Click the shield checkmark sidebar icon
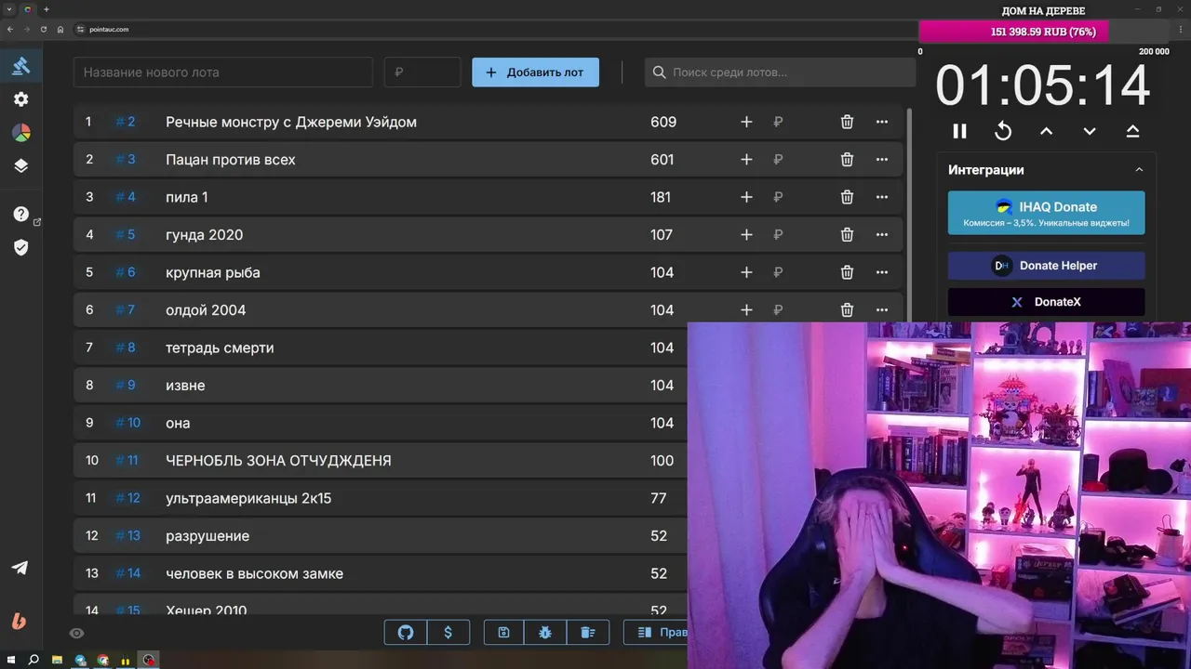The image size is (1191, 669). (20, 247)
